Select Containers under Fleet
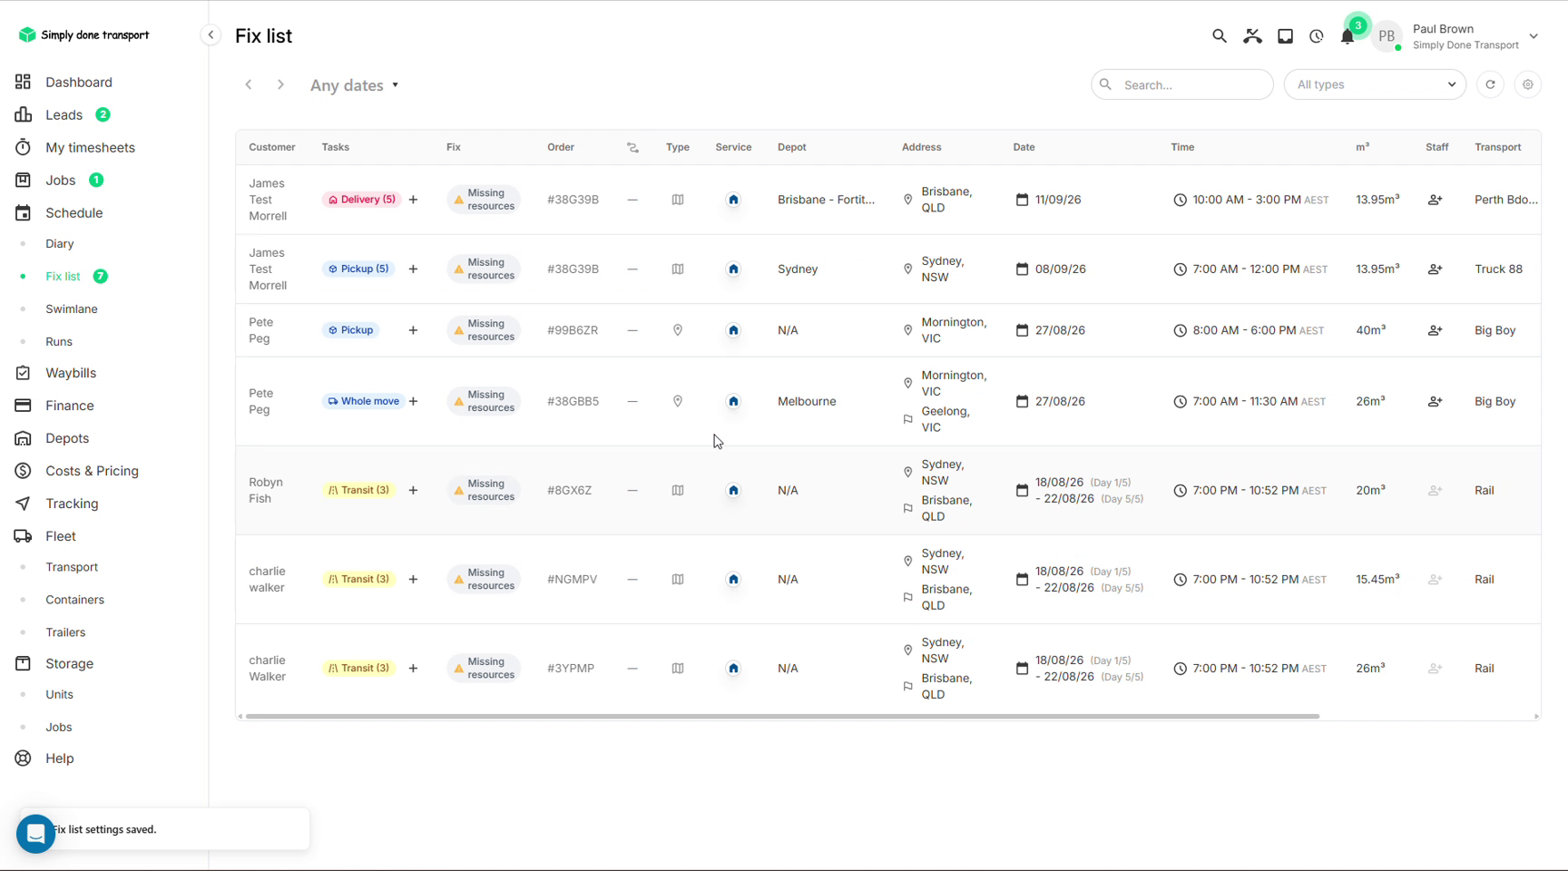The image size is (1568, 871). coord(74,600)
